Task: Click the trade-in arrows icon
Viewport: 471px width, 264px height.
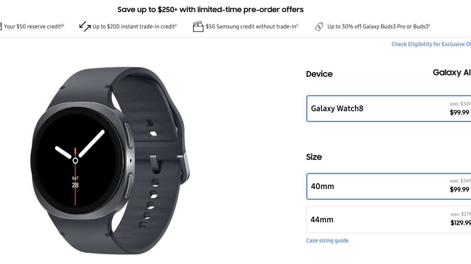Action: click(85, 27)
